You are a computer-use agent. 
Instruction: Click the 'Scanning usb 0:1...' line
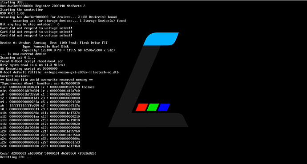(x=18, y=57)
